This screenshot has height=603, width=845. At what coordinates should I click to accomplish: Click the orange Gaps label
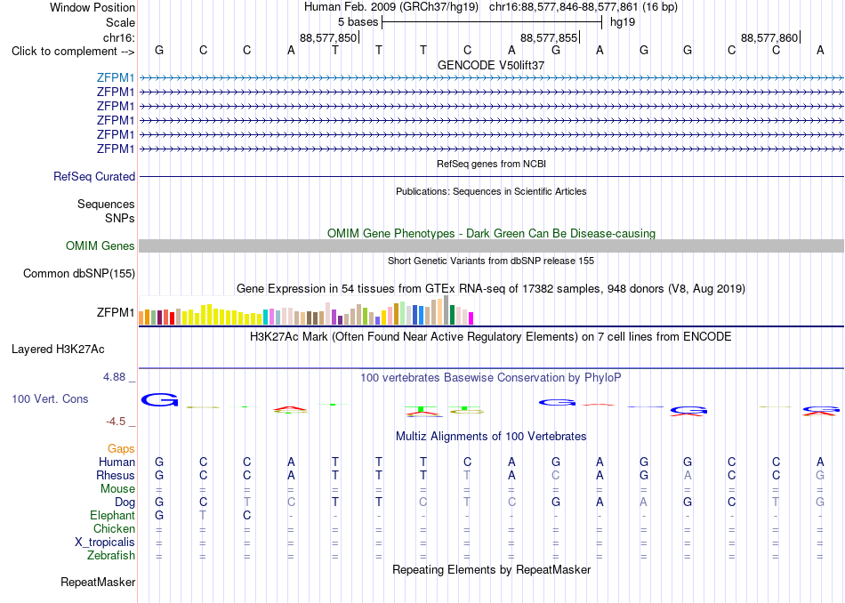121,448
